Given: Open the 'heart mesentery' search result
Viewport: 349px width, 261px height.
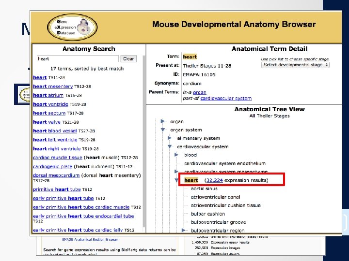Looking at the screenshot, I should (x=53, y=87).
